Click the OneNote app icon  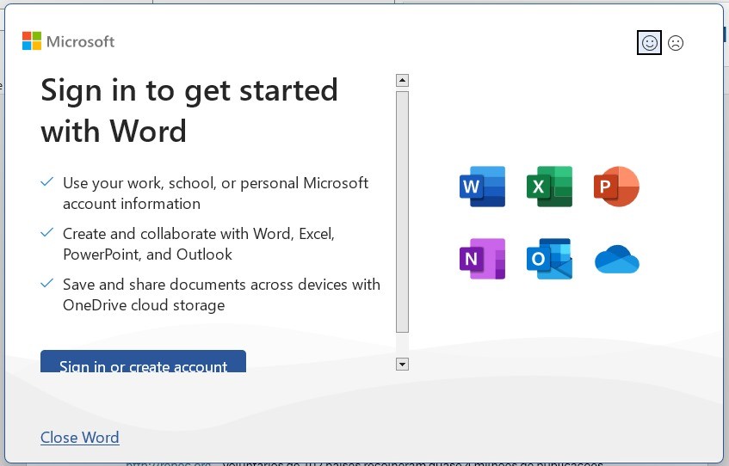482,259
